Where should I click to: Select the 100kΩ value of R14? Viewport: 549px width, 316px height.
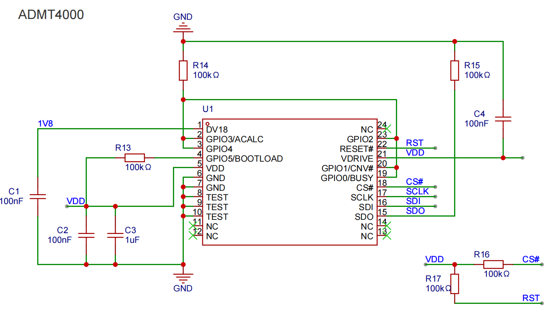(x=206, y=75)
